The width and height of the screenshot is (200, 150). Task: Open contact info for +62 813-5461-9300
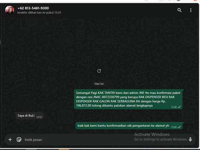(x=33, y=8)
